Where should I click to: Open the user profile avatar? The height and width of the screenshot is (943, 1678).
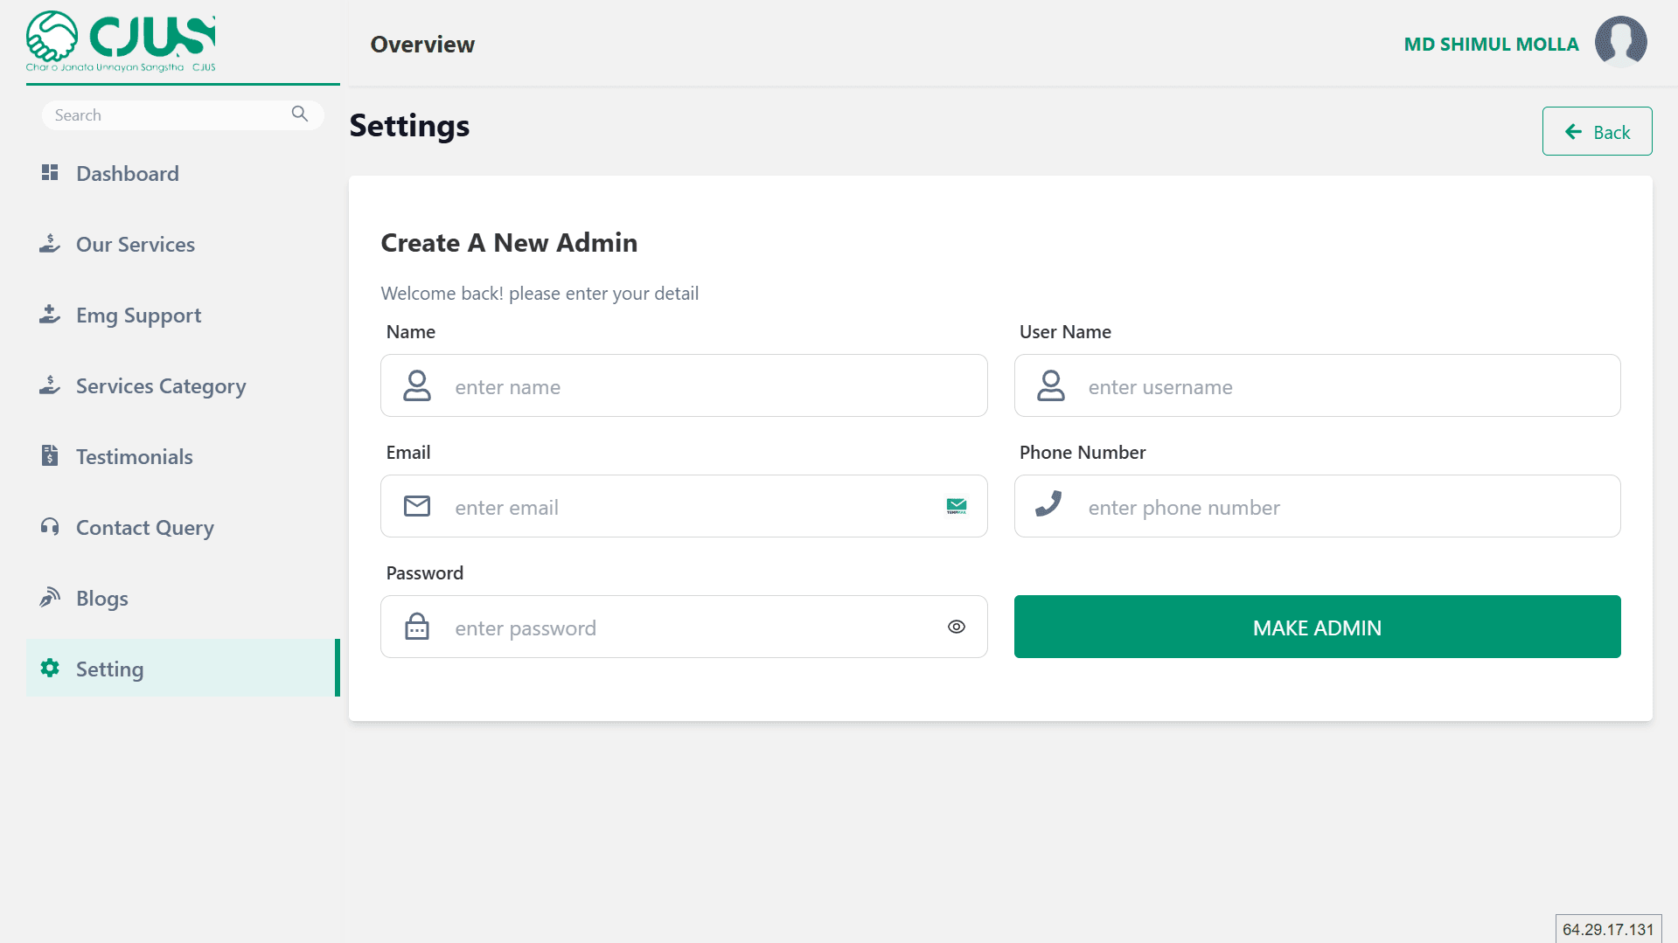1620,42
